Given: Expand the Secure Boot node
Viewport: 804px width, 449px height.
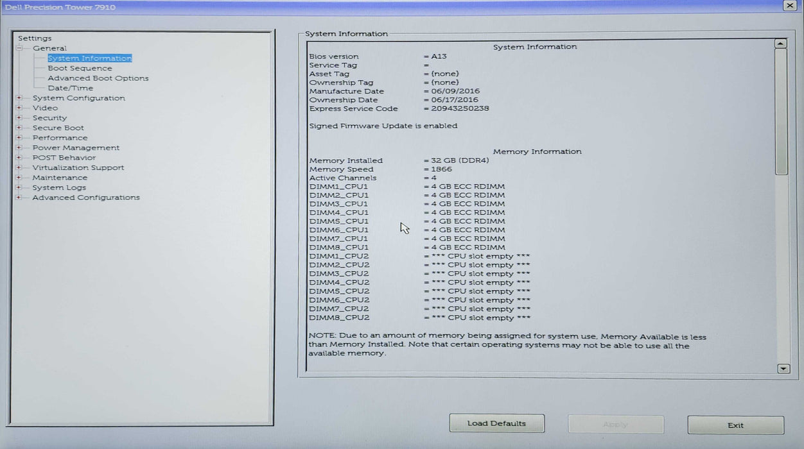Looking at the screenshot, I should tap(19, 128).
